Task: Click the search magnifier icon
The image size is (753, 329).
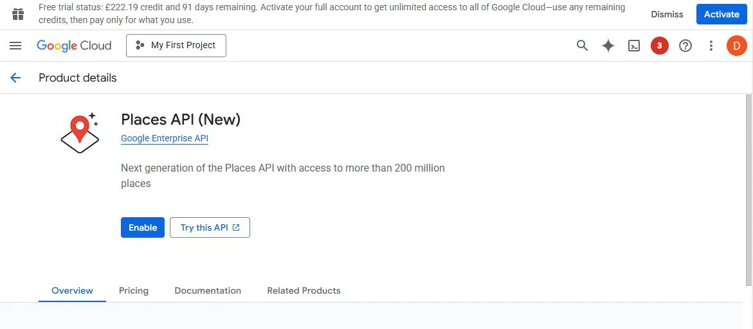Action: 582,46
